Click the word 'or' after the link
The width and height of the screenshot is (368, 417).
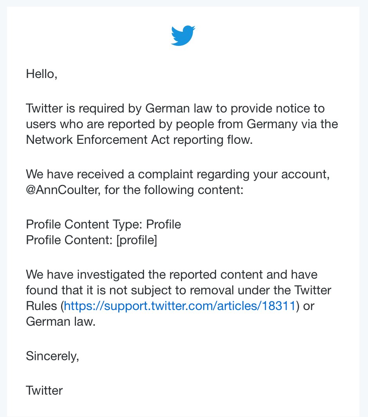(x=308, y=306)
